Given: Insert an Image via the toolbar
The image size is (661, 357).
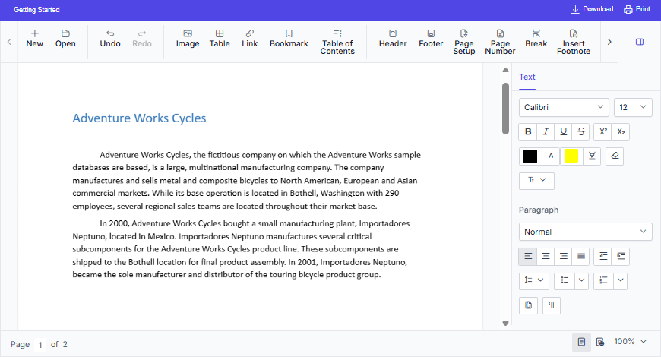Looking at the screenshot, I should (x=188, y=39).
